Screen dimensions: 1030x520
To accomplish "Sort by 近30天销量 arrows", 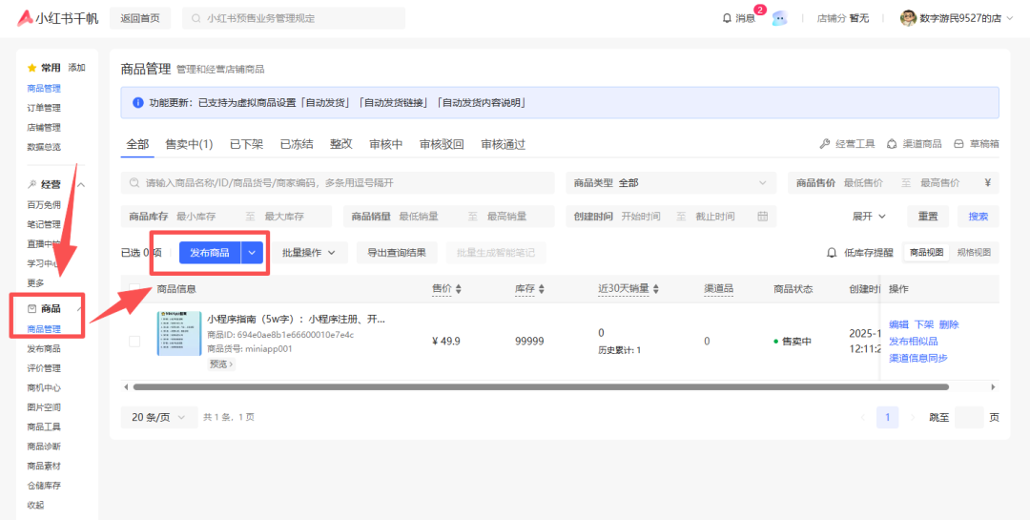I will coord(655,288).
